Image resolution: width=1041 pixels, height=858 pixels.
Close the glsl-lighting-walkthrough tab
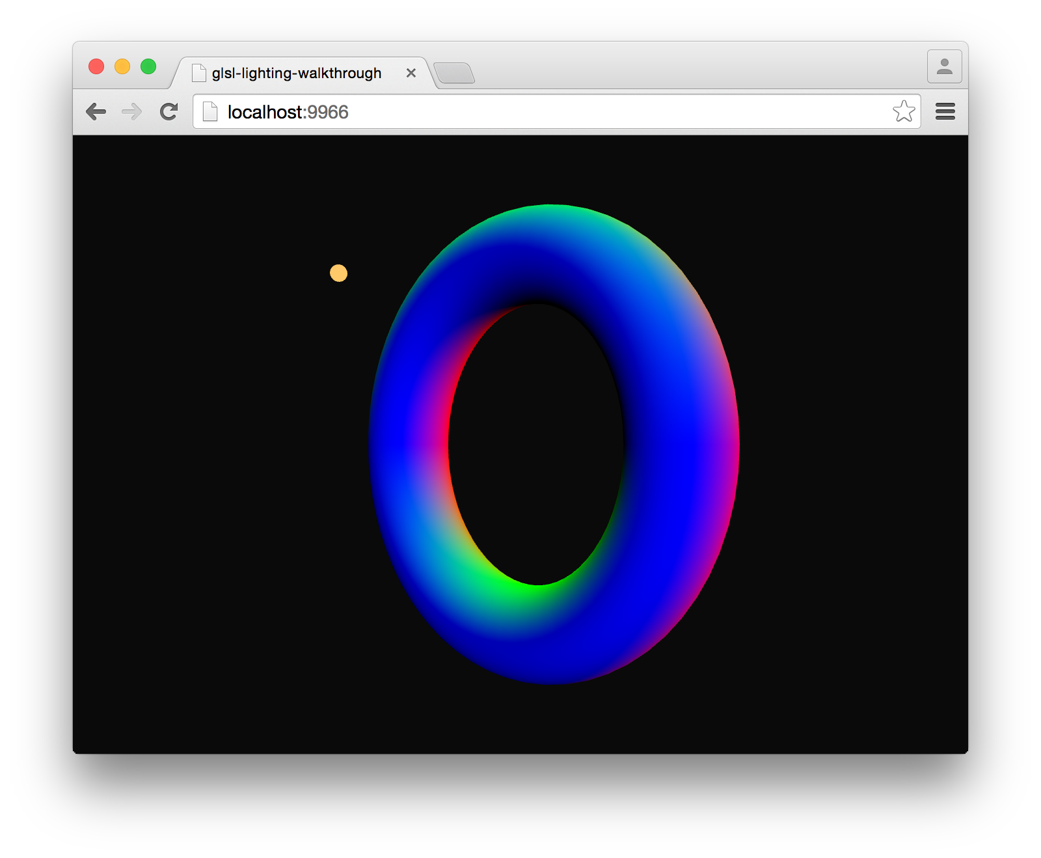(x=411, y=73)
